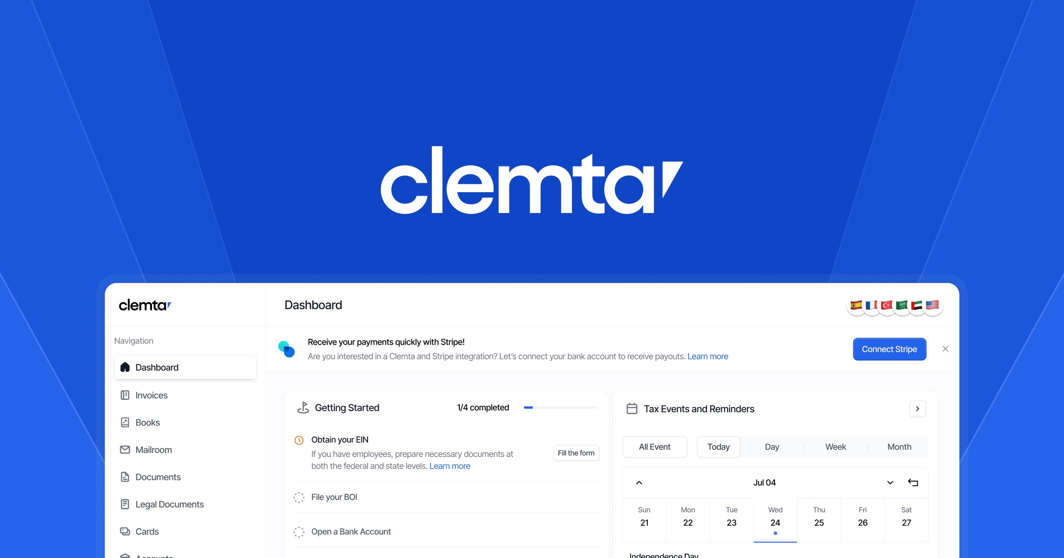Click the Connect Stripe button
The width and height of the screenshot is (1064, 558).
tap(889, 348)
